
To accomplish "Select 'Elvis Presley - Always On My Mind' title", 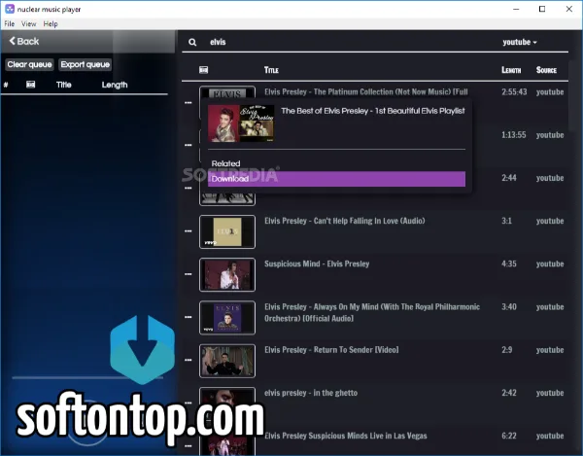I will pos(372,312).
